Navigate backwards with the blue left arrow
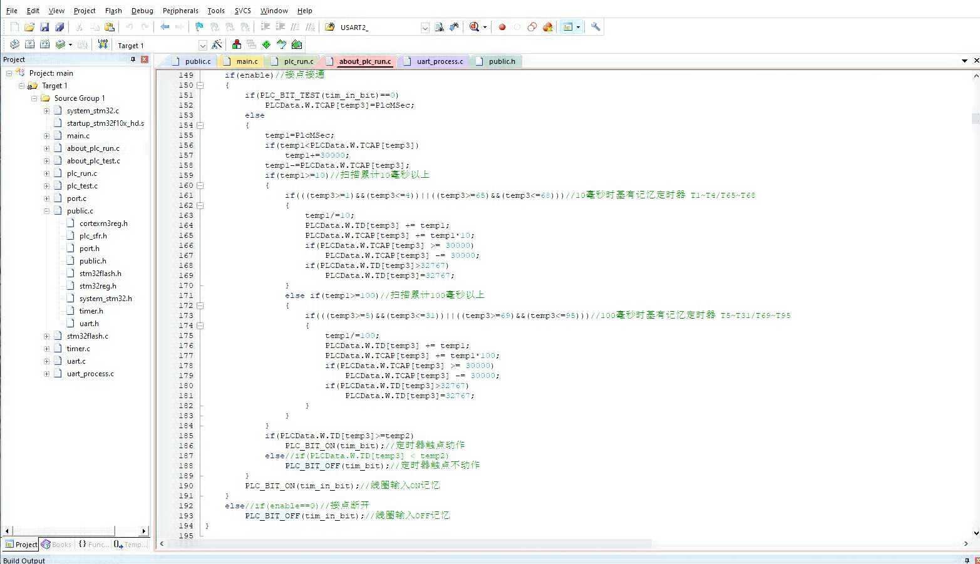Viewport: 980px width, 564px height. [165, 27]
